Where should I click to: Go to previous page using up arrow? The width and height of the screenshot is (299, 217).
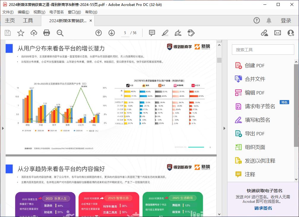click(99, 33)
